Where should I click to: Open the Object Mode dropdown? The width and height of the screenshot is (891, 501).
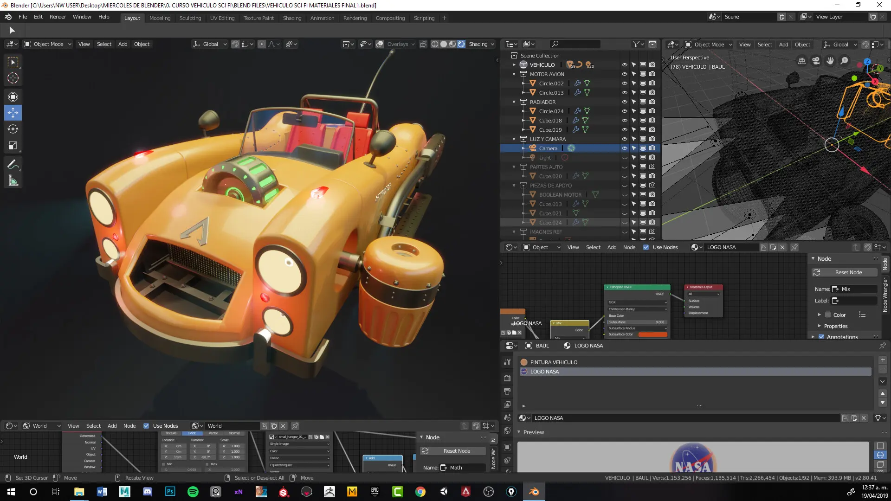pyautogui.click(x=48, y=44)
